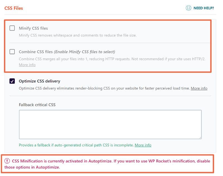Viewport: 223px width, 176px height.
Task: Click the lifebuoy help icon
Action: [x=188, y=8]
